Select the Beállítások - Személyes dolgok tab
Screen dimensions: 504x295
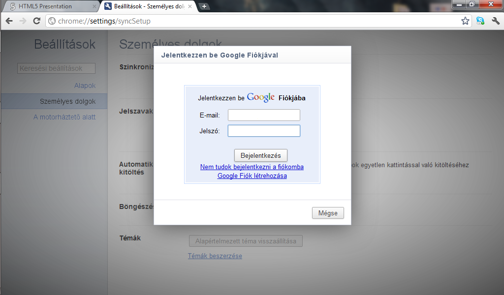(149, 6)
